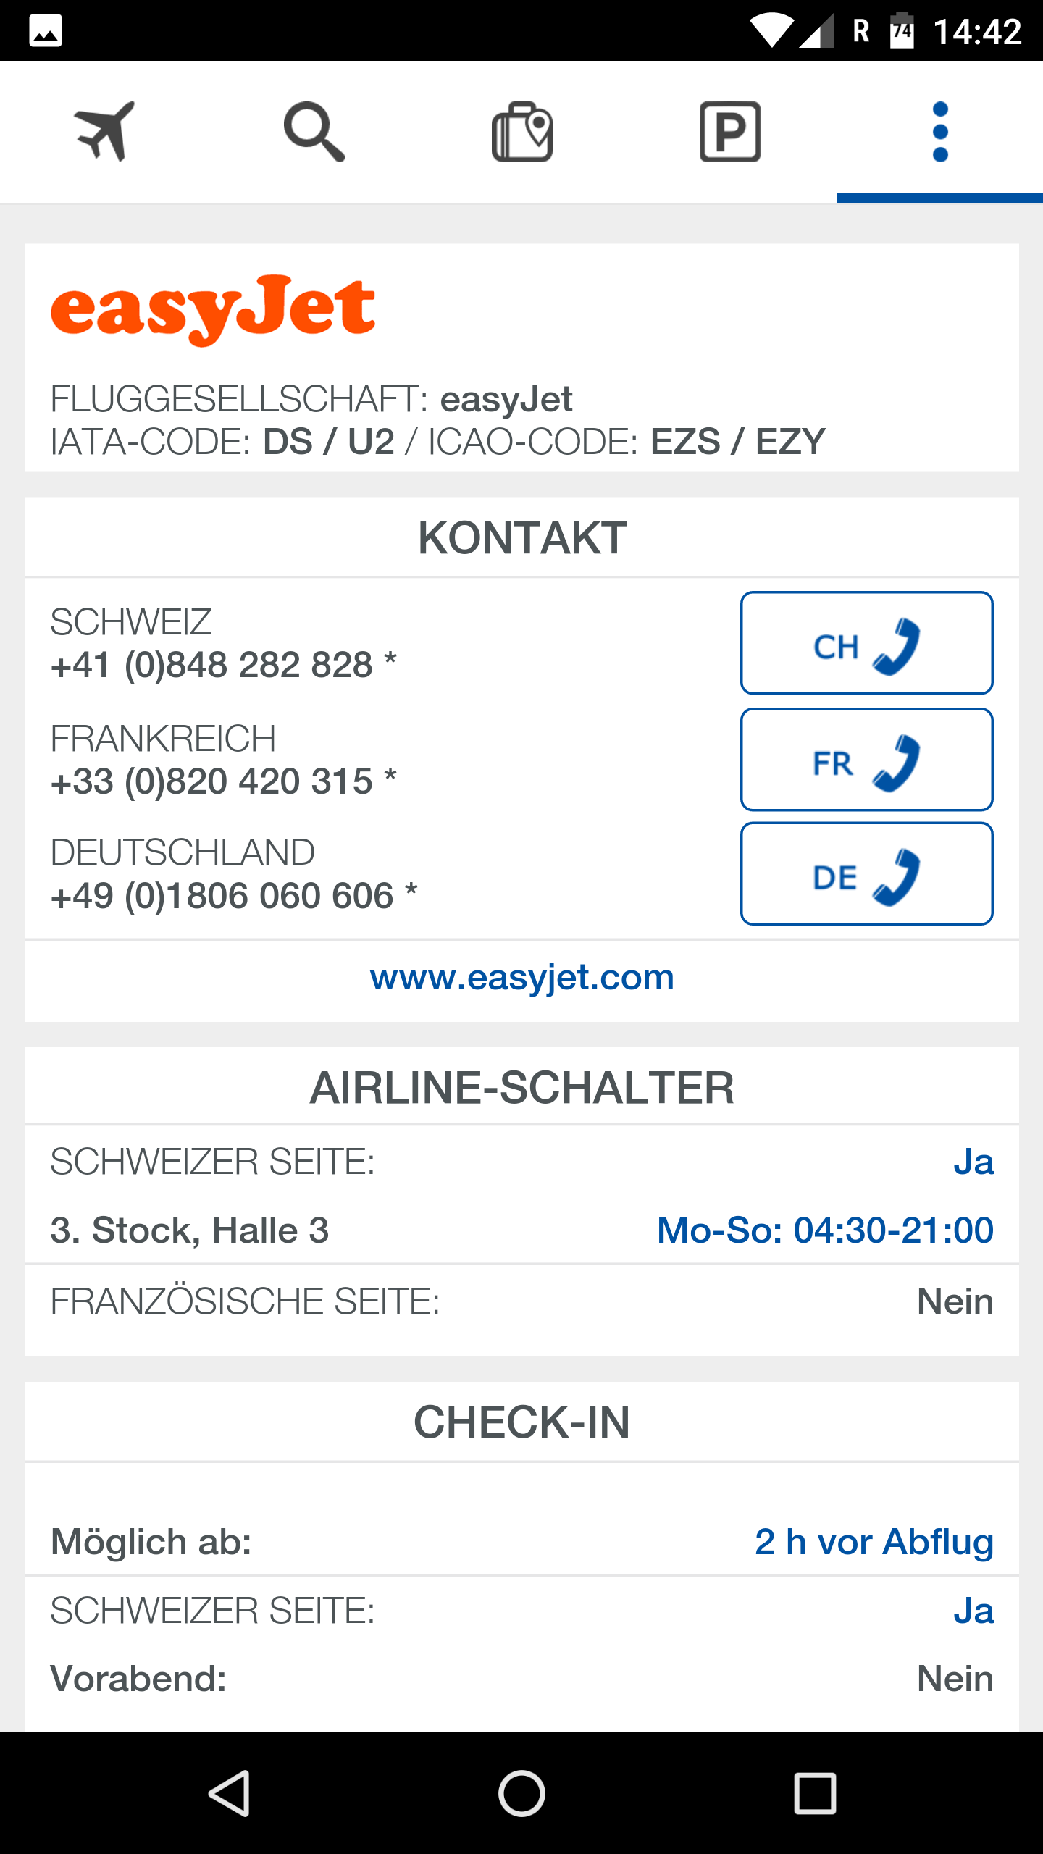Tap the Android back button
Viewport: 1043px width, 1854px height.
[230, 1793]
